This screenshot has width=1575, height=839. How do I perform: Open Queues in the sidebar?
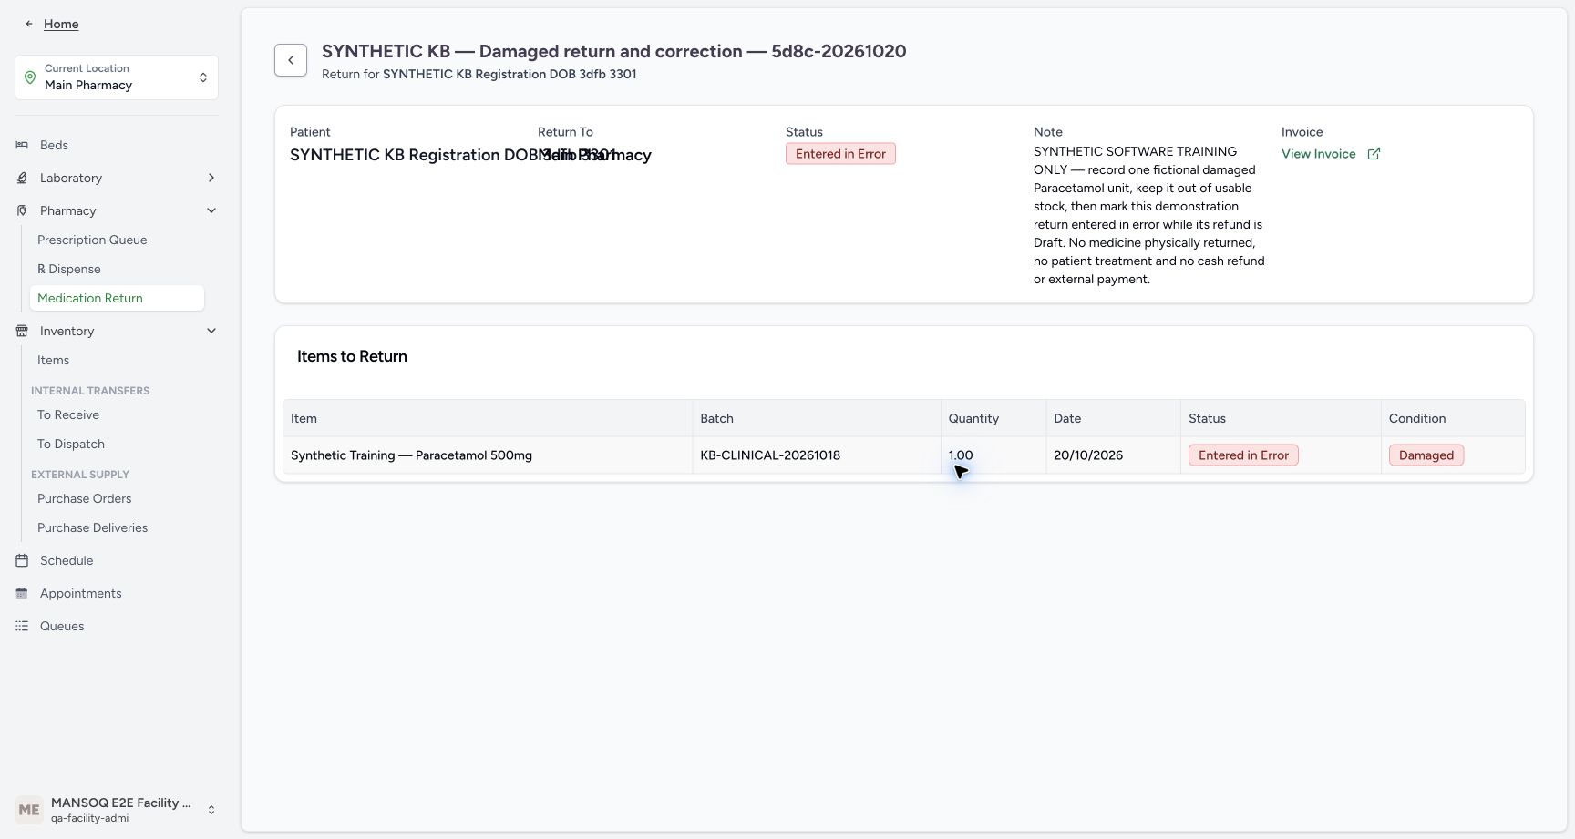[62, 626]
